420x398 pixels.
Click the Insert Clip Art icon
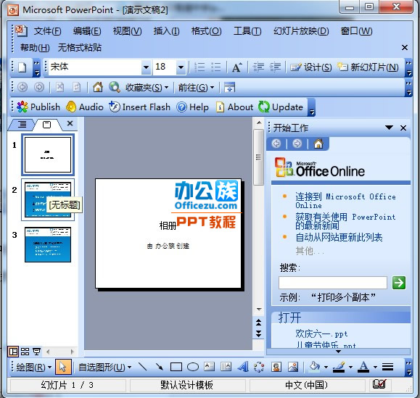(276, 367)
